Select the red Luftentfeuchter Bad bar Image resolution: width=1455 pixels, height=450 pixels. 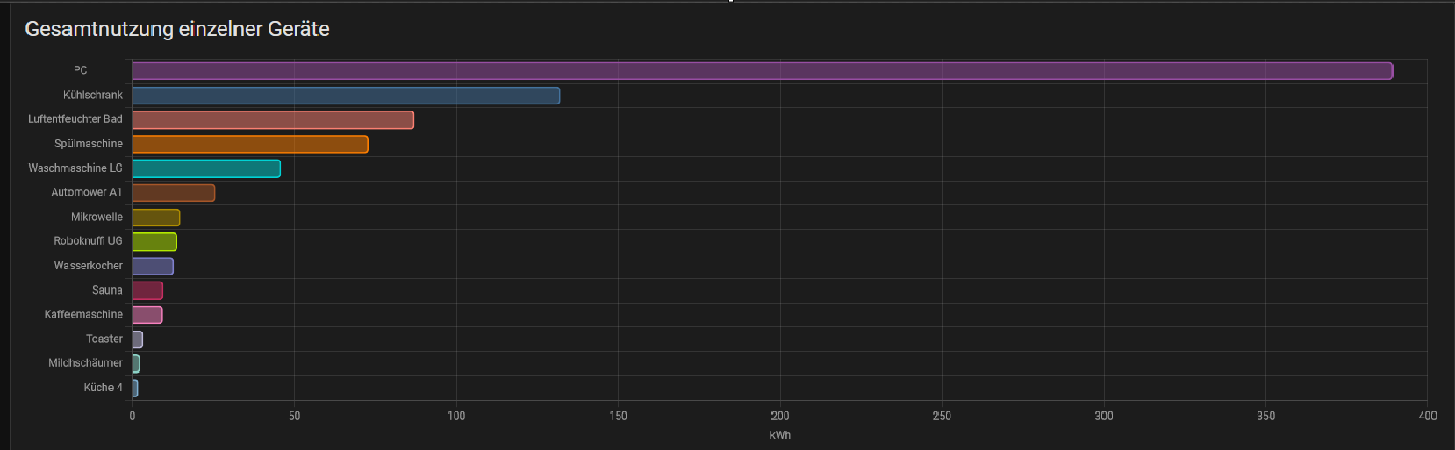click(x=273, y=120)
